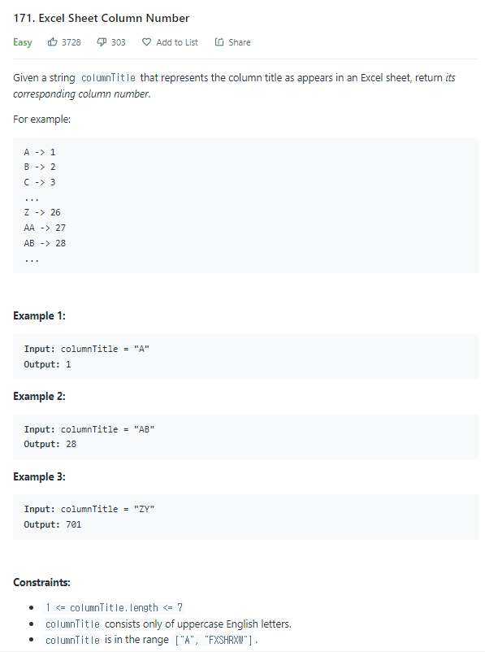The width and height of the screenshot is (485, 652).
Task: Select the problem title '171. Excel Sheet Column Number'
Action: click(101, 17)
